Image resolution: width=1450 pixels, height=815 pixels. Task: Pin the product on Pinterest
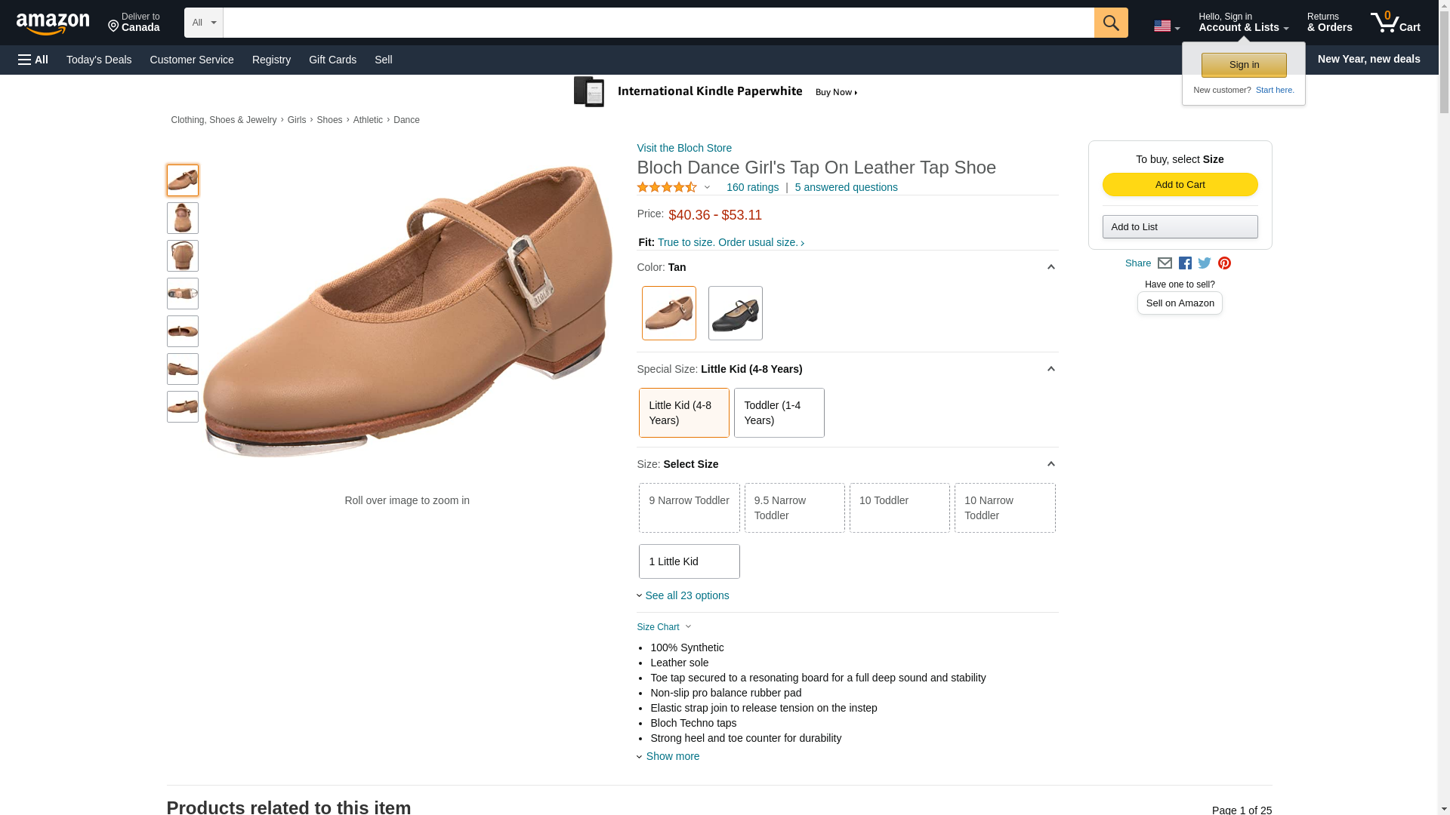[1224, 263]
